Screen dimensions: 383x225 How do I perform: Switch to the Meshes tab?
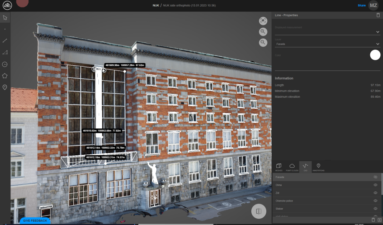(278, 167)
